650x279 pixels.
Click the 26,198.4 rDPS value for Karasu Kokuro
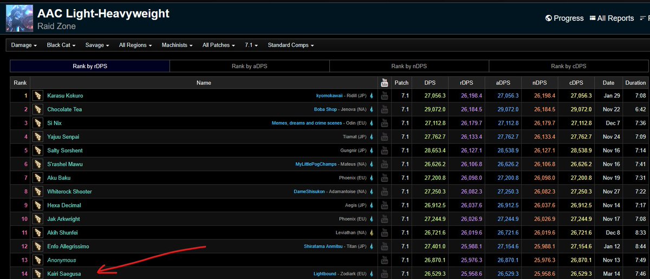point(472,96)
